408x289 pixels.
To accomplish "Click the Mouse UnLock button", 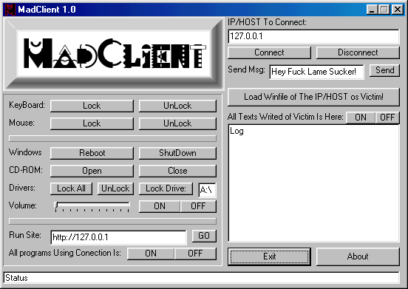I will point(177,123).
